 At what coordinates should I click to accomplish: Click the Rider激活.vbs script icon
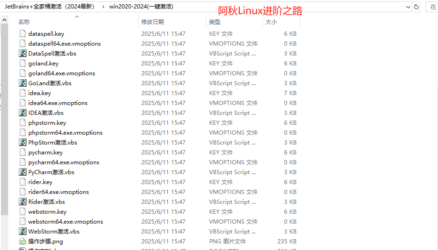click(23, 202)
